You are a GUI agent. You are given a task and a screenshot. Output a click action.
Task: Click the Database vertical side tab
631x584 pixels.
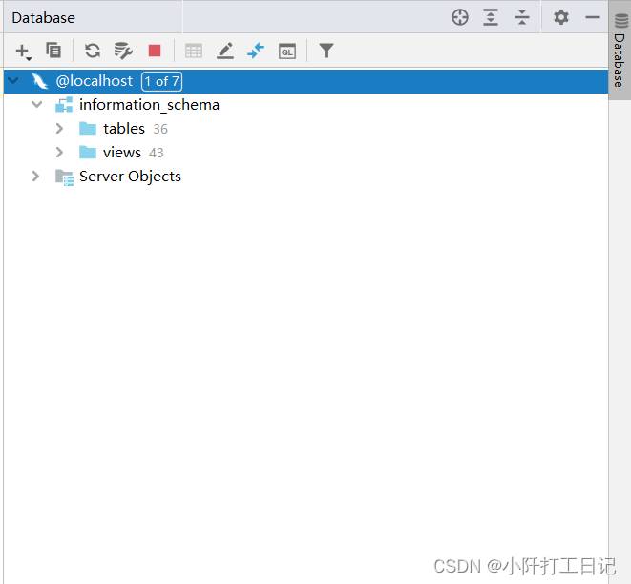pos(620,50)
